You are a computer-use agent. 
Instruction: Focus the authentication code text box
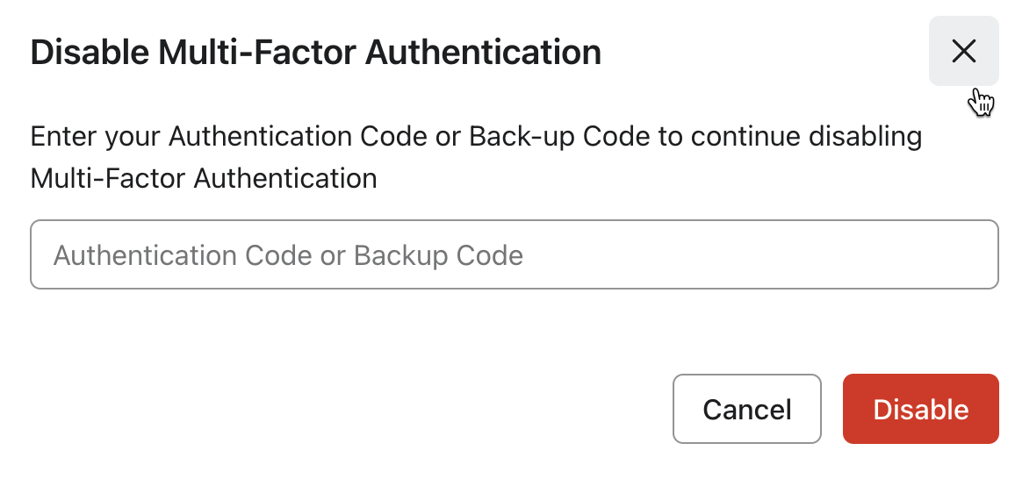(x=514, y=255)
